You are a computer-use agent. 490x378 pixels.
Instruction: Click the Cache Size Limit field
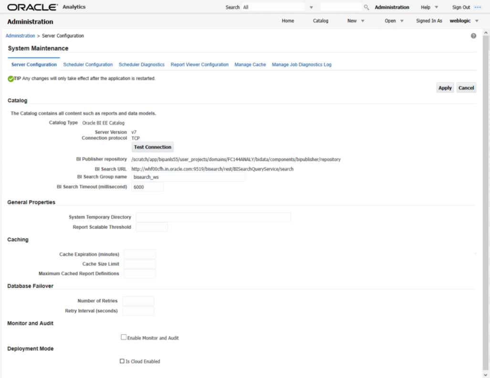(140, 264)
